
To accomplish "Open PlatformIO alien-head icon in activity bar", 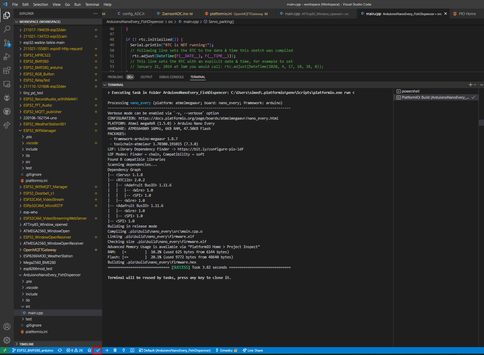I will tap(7, 98).
